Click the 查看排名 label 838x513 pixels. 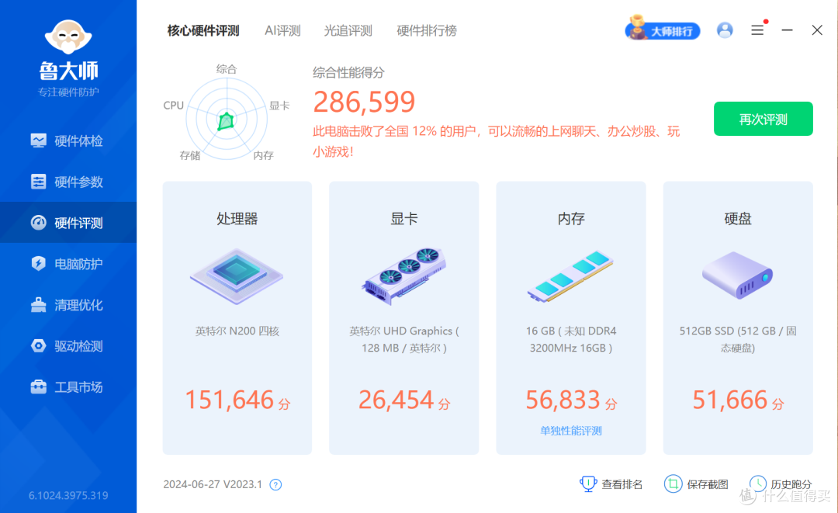(622, 485)
